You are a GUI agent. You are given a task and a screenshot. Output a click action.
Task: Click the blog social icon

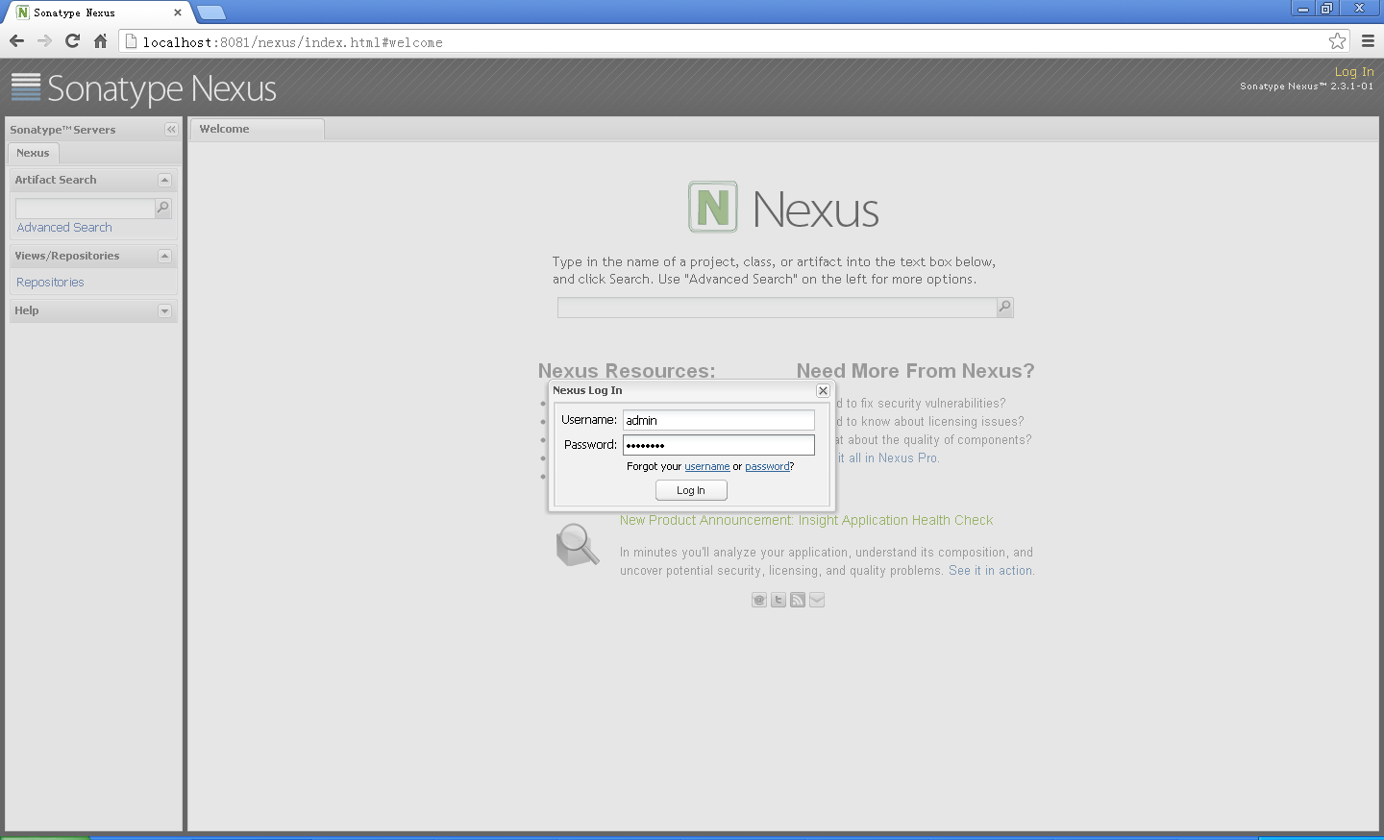tap(759, 600)
